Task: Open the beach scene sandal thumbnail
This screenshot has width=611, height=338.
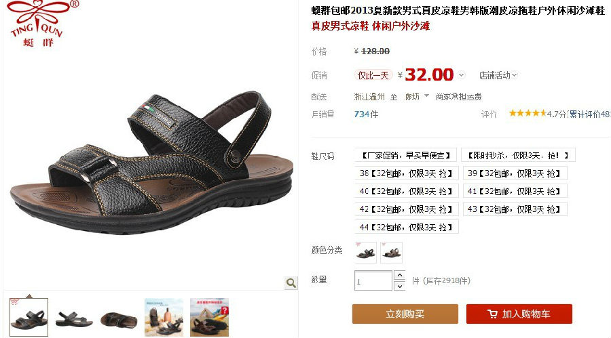Action: pos(164,318)
